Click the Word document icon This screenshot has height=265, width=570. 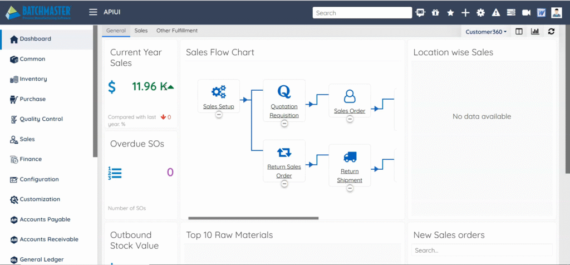click(526, 12)
